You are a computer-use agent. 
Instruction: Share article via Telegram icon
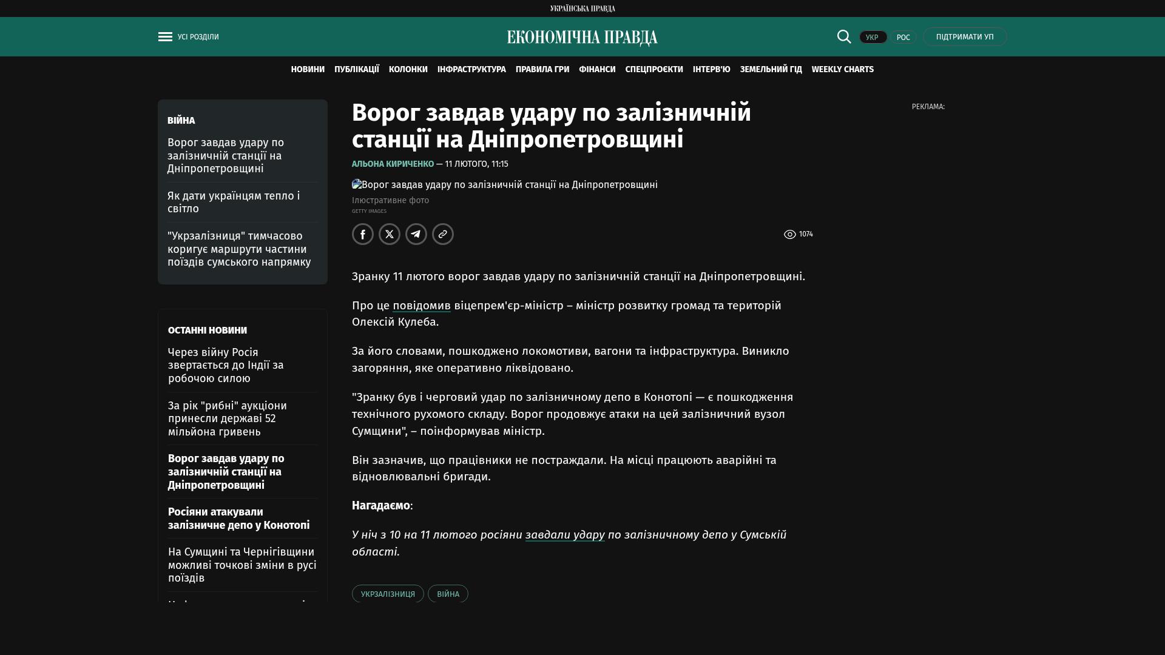(x=416, y=234)
